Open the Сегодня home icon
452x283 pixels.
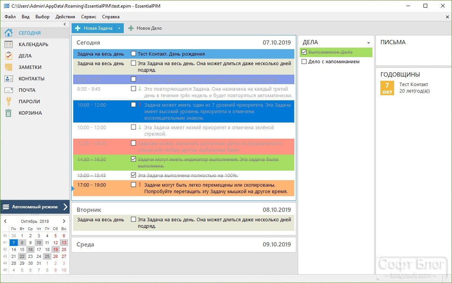pos(8,33)
